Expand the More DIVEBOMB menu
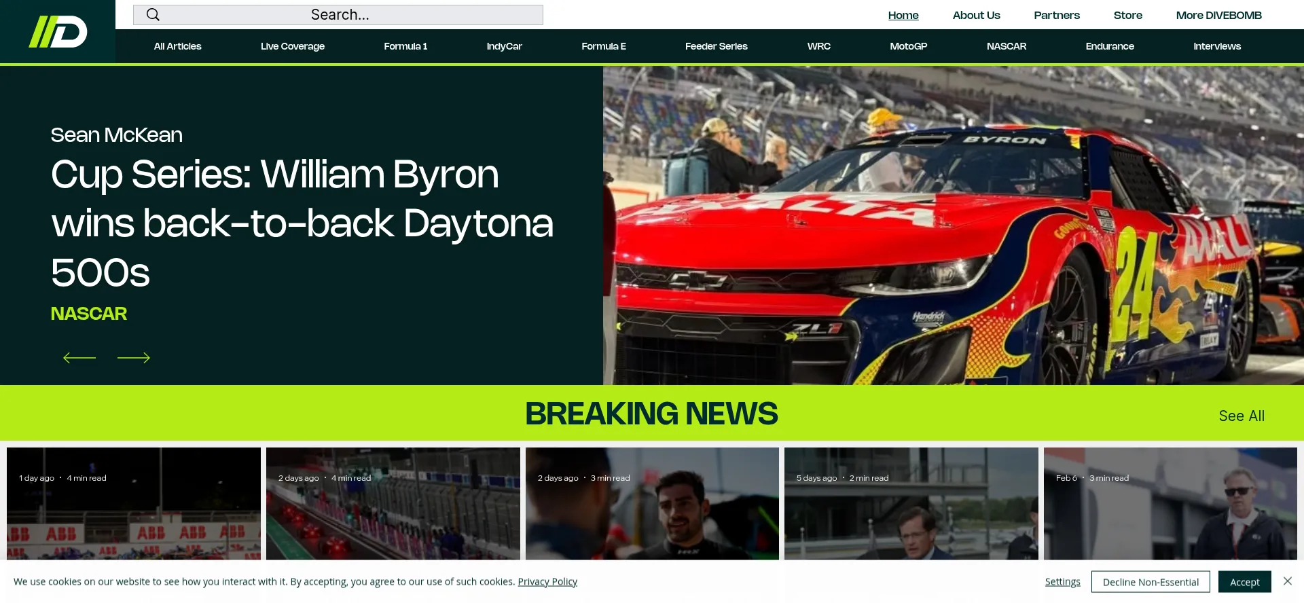Viewport: 1304px width, 603px height. click(1218, 15)
